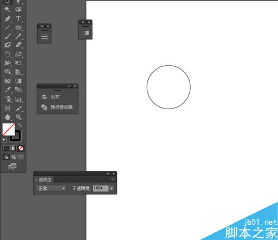Close the Gradient icon panel
This screenshot has width=278, height=240.
point(89,22)
